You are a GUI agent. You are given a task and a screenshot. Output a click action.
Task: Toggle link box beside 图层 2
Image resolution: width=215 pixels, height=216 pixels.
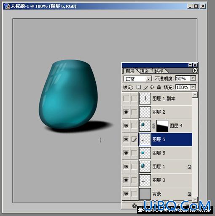(134, 112)
